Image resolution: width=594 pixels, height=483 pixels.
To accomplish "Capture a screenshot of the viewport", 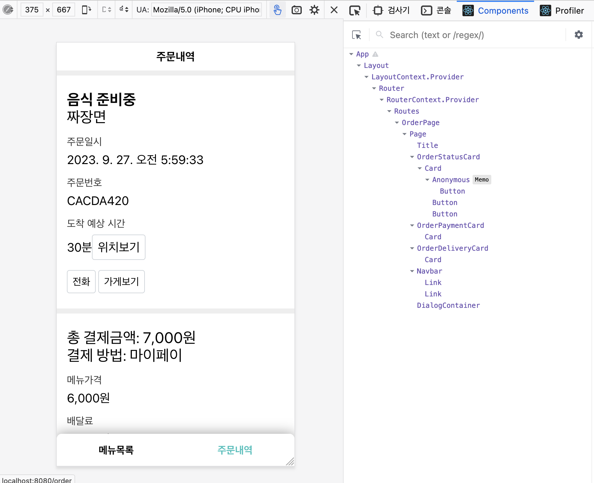I will [297, 10].
